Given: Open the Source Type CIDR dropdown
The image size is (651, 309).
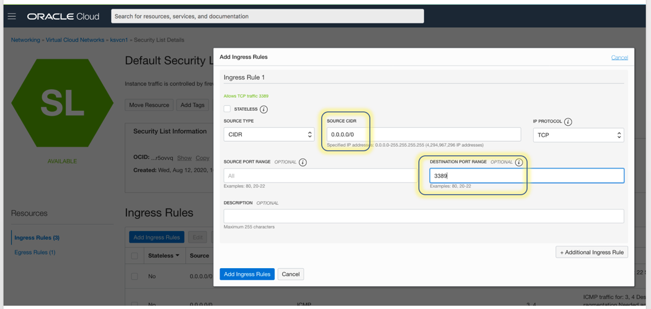Looking at the screenshot, I should [269, 134].
